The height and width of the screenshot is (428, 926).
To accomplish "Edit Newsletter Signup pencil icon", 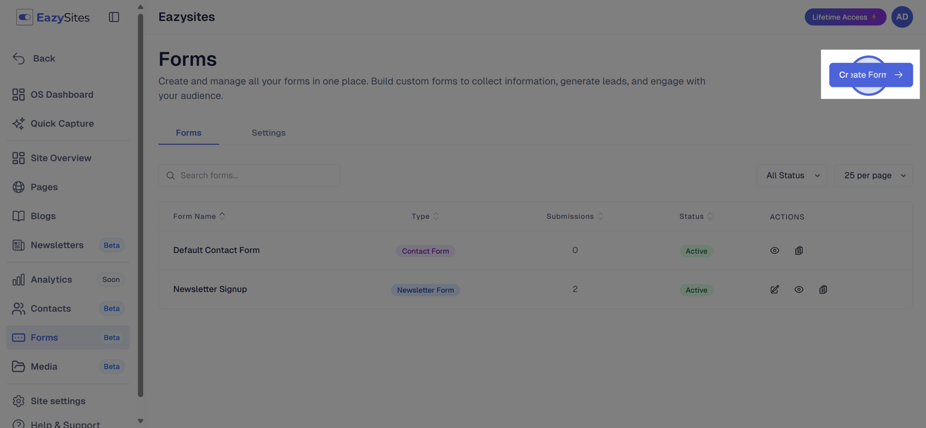I will [x=774, y=289].
